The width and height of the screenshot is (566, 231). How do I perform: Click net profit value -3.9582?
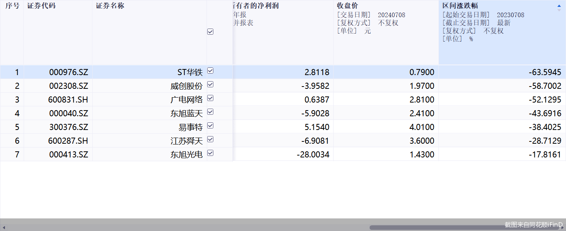(x=315, y=86)
